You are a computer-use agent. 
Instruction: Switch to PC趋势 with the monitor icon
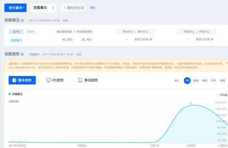click(x=55, y=80)
